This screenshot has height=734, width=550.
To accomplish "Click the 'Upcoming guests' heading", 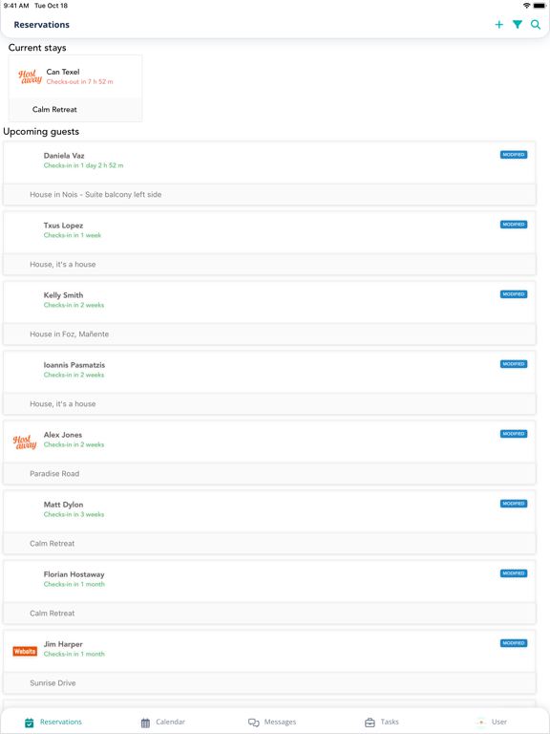I will (41, 132).
